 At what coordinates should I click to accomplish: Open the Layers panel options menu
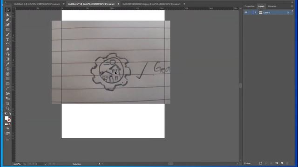[x=292, y=6]
